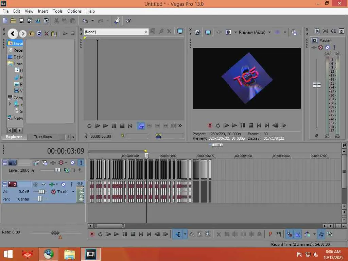Click the Track 1 Track FX gear icon
Viewport: 348px width, 261px height.
[x=61, y=163]
